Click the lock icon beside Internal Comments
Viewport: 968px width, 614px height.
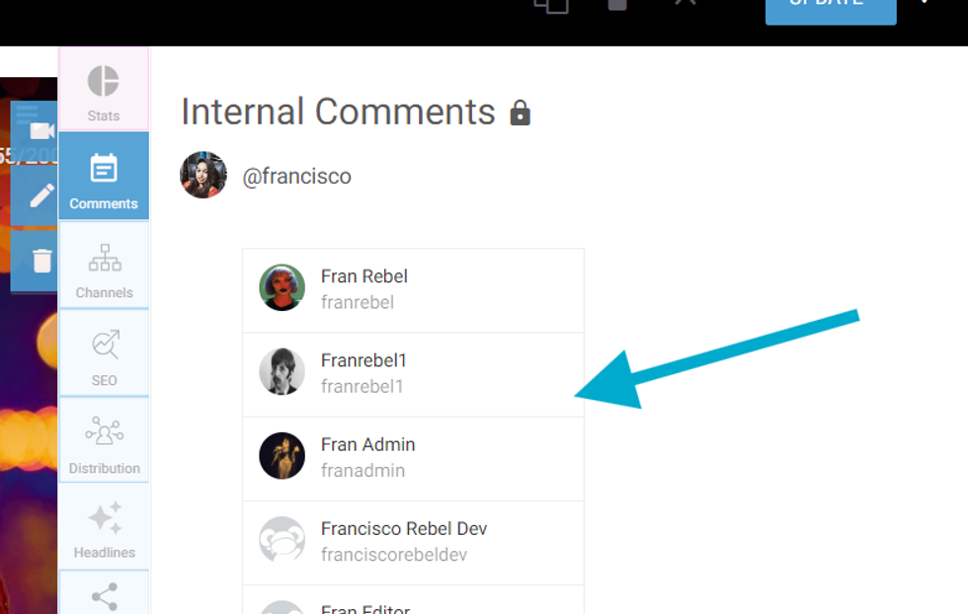[520, 114]
